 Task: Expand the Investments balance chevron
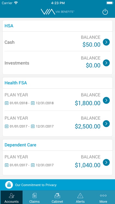pos(106,63)
